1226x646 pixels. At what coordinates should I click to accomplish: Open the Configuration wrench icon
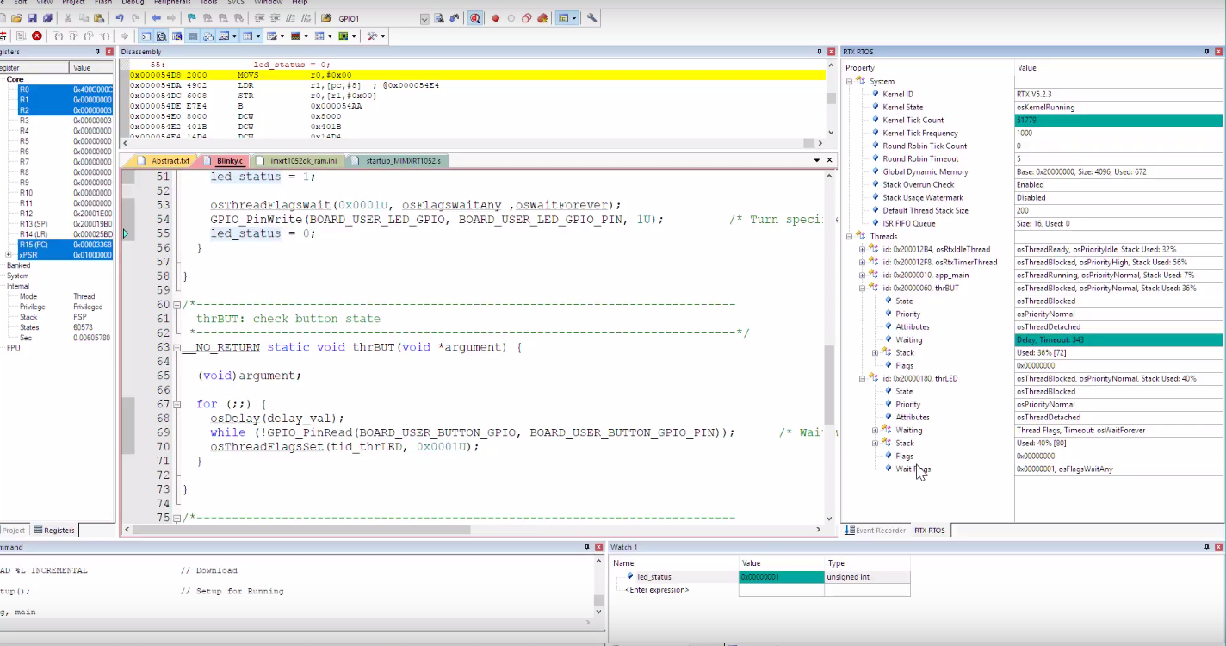coord(592,18)
